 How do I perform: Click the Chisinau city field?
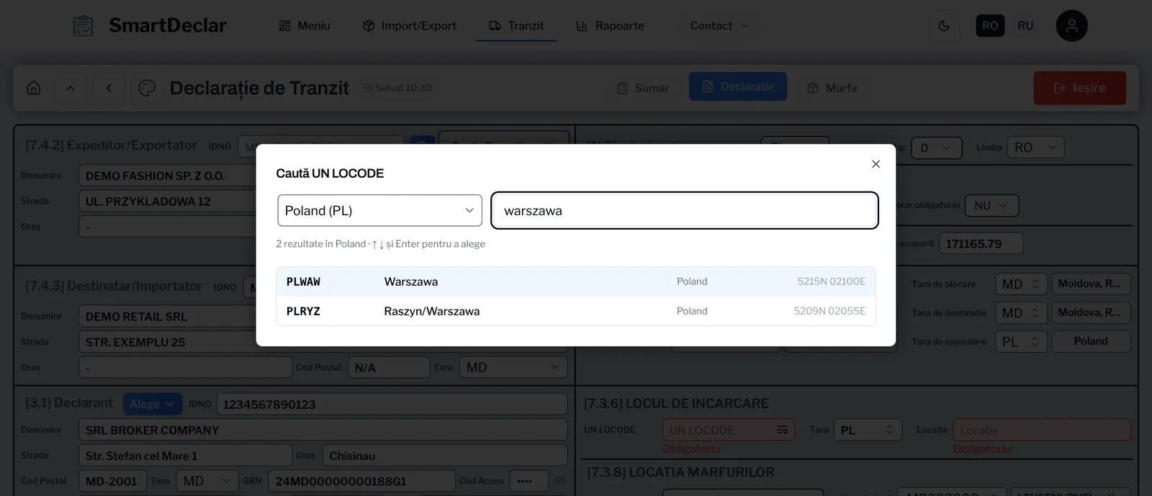[444, 456]
